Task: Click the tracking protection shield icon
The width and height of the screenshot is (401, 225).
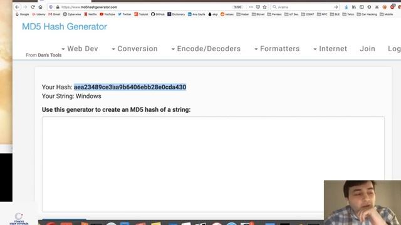Action: (x=51, y=7)
